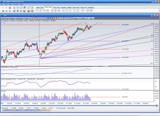
Task: Click the Accumulation / Distribution panel title
Action: (x=9, y=67)
